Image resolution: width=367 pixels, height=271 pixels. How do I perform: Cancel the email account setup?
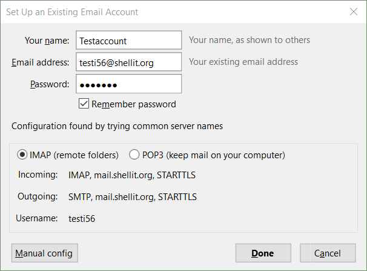pyautogui.click(x=328, y=253)
